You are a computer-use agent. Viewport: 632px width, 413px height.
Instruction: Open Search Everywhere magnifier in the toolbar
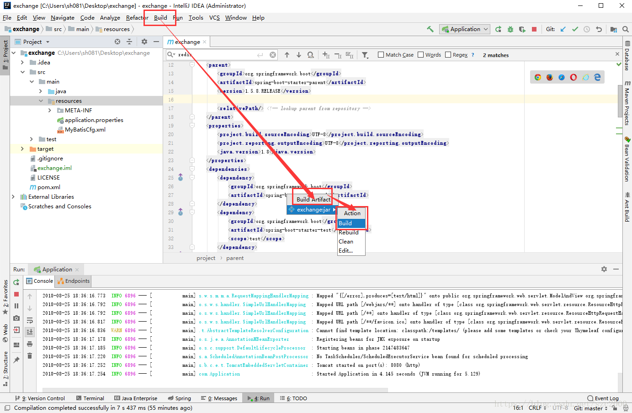[x=626, y=29]
